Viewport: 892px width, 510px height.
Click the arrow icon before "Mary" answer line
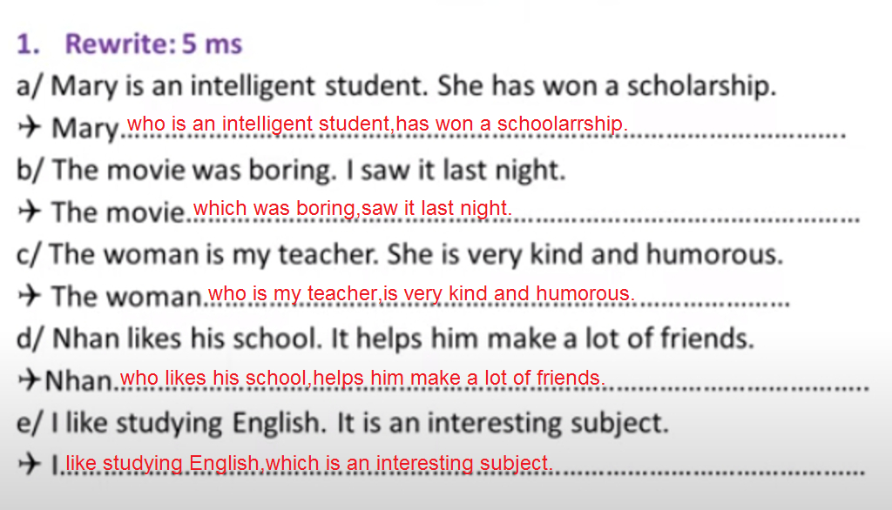(x=29, y=126)
